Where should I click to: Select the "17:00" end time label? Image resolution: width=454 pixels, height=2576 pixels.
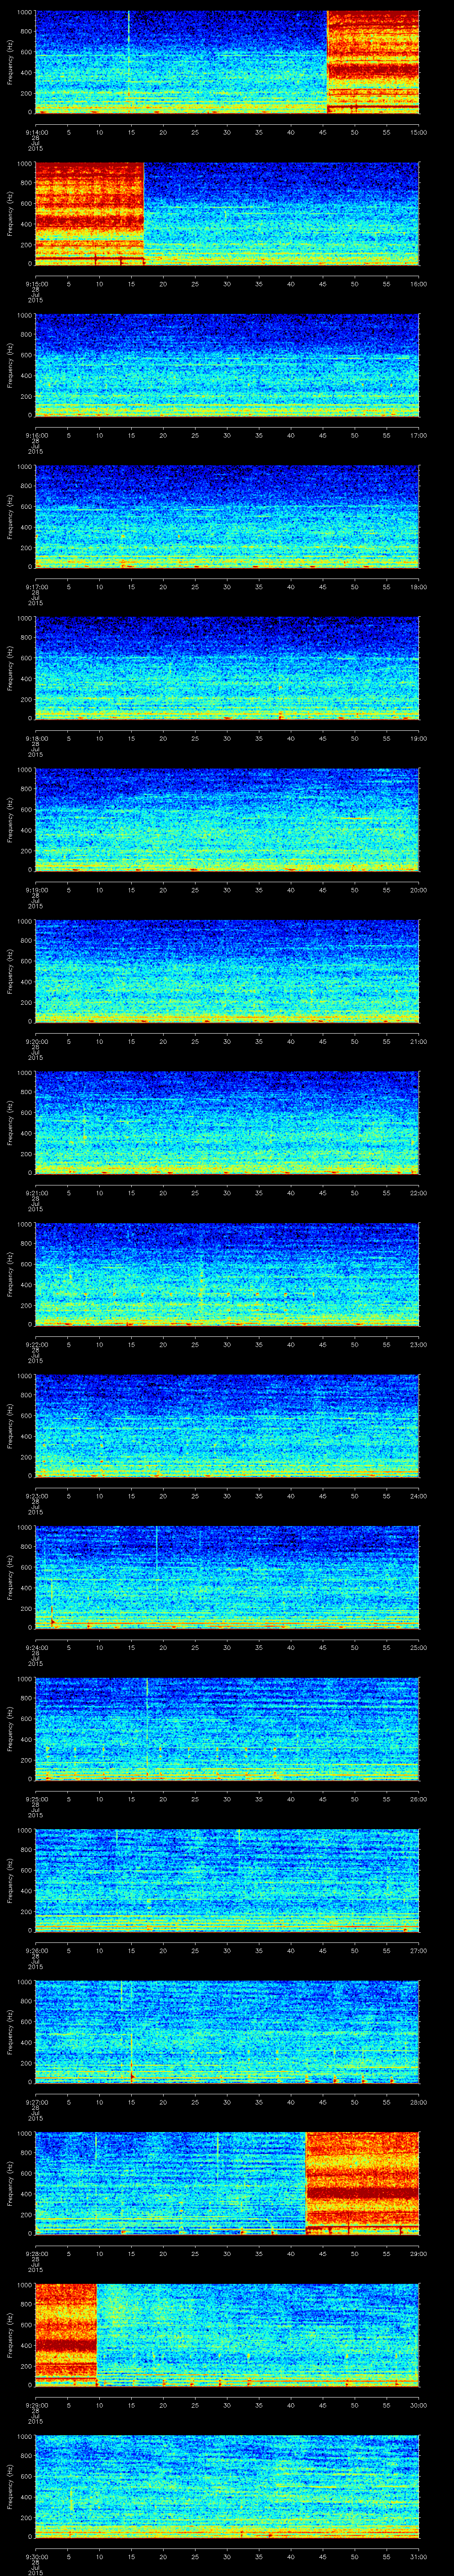tap(419, 435)
